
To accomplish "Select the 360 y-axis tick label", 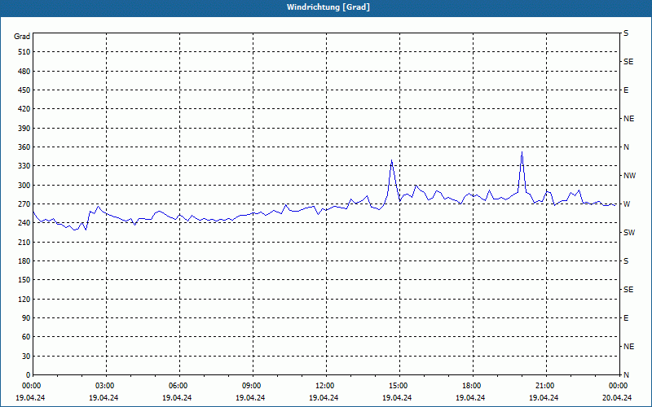I will pyautogui.click(x=22, y=147).
